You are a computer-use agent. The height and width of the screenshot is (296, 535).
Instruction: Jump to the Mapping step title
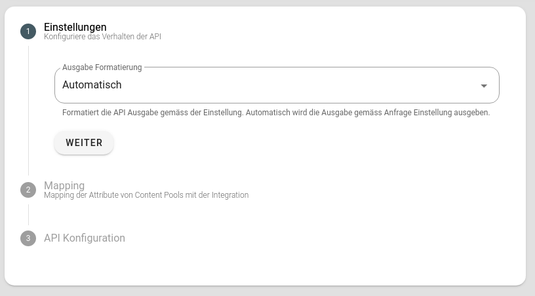[64, 185]
